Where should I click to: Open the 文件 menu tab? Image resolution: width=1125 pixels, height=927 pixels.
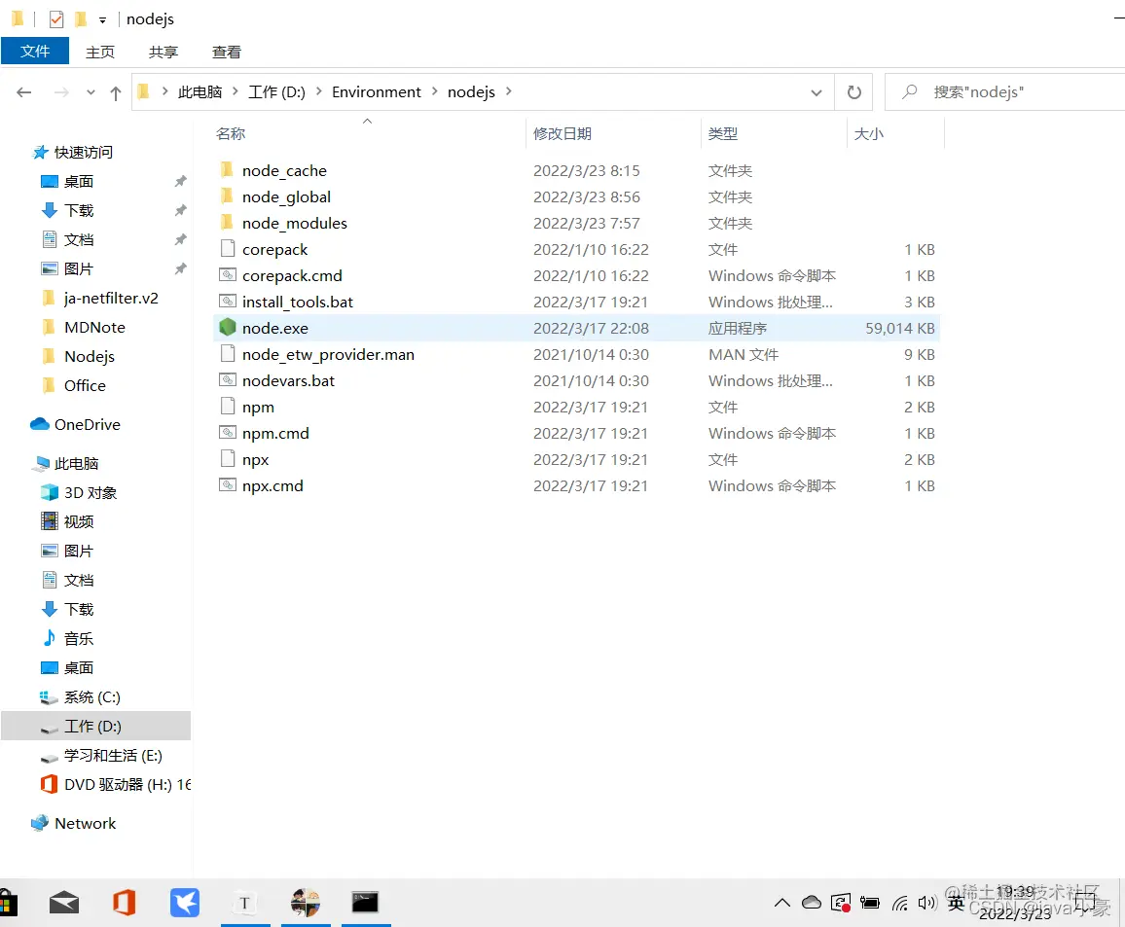coord(35,51)
